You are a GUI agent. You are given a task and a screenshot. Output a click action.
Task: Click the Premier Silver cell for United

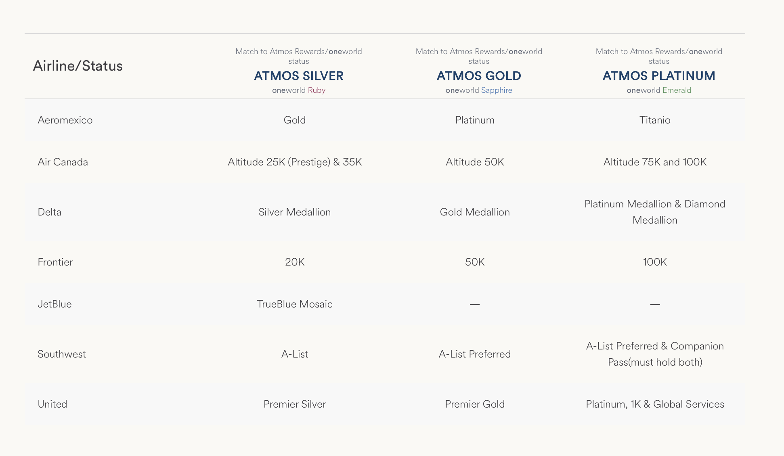click(x=294, y=404)
